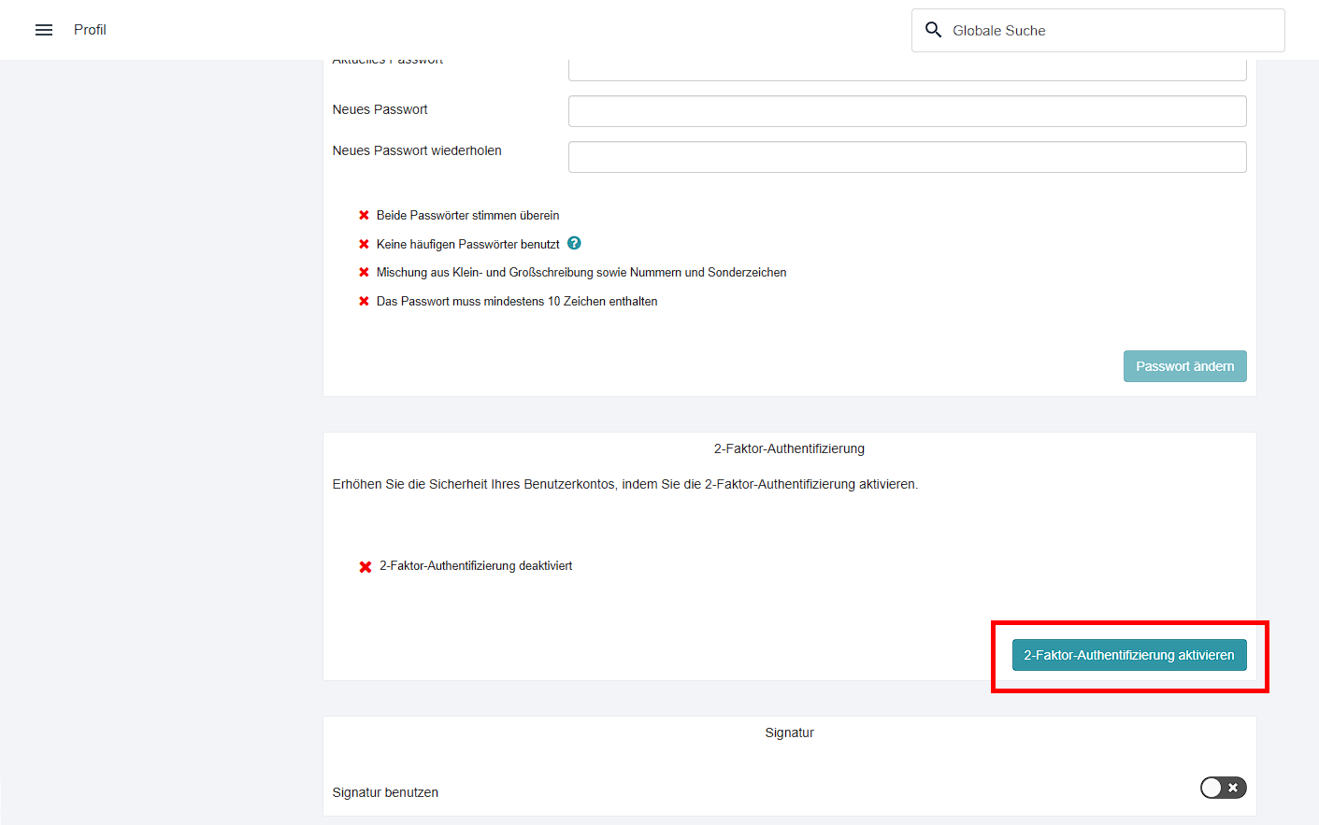Click the magnifying glass search icon

tap(933, 29)
